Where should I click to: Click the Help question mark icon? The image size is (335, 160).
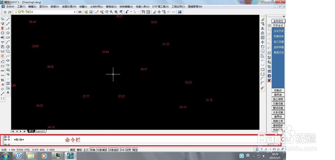click(x=180, y=12)
